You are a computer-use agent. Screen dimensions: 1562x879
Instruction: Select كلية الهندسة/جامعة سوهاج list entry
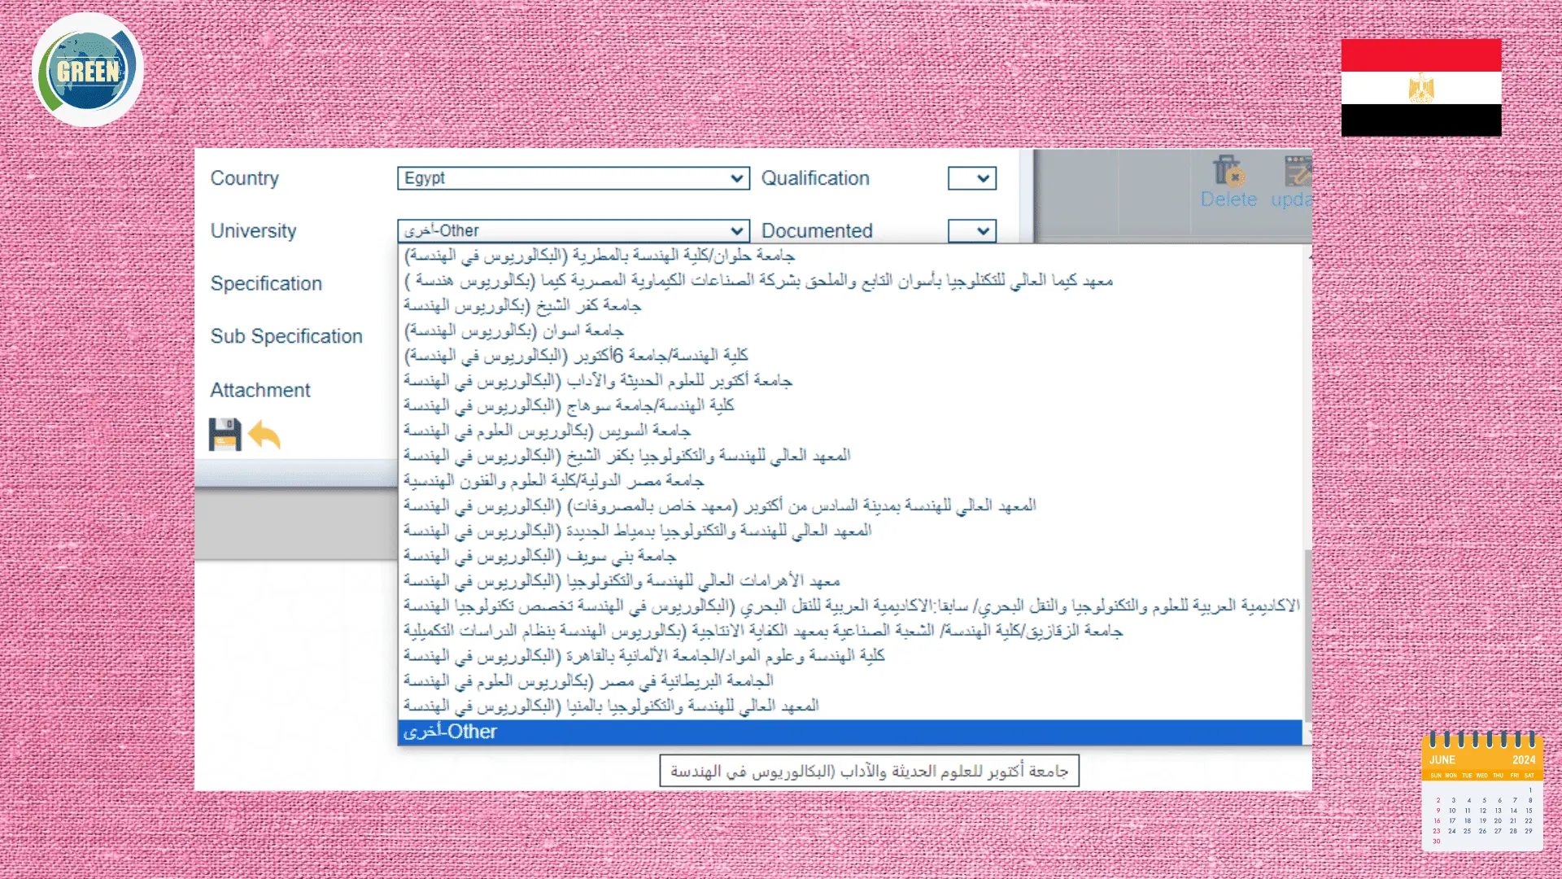[569, 405]
